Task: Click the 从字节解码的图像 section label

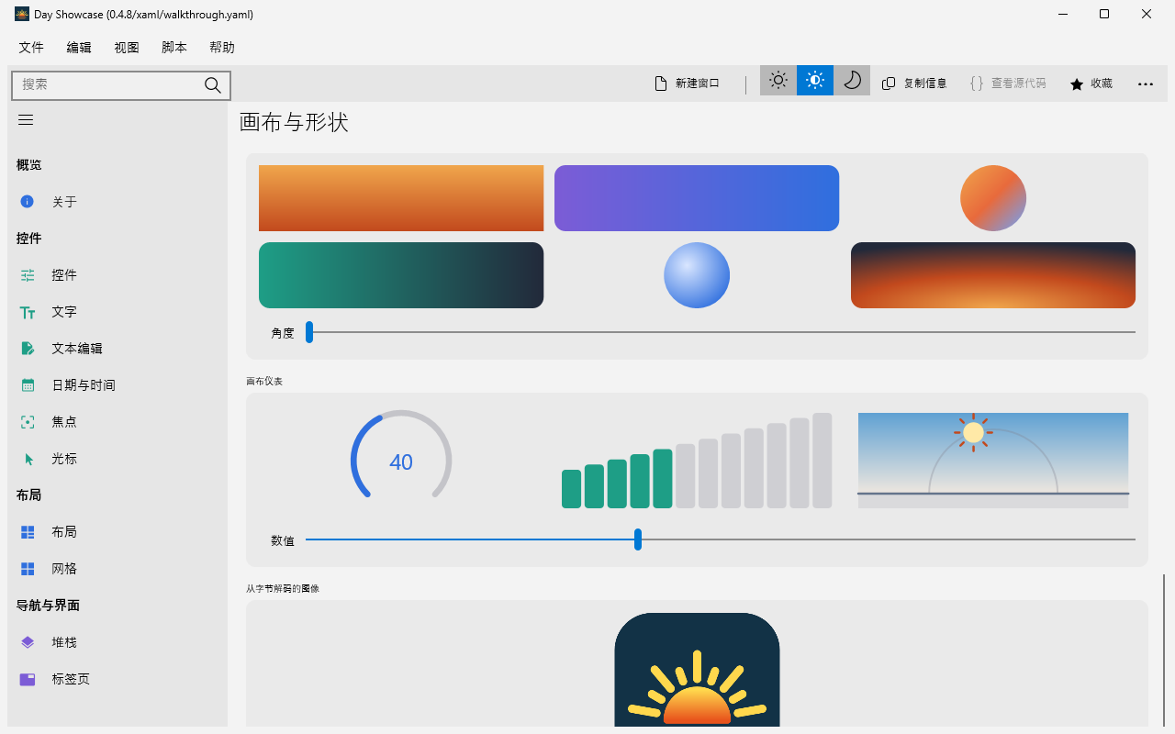Action: pyautogui.click(x=283, y=588)
